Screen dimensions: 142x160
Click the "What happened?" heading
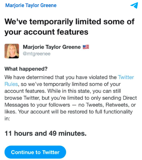click(x=26, y=69)
